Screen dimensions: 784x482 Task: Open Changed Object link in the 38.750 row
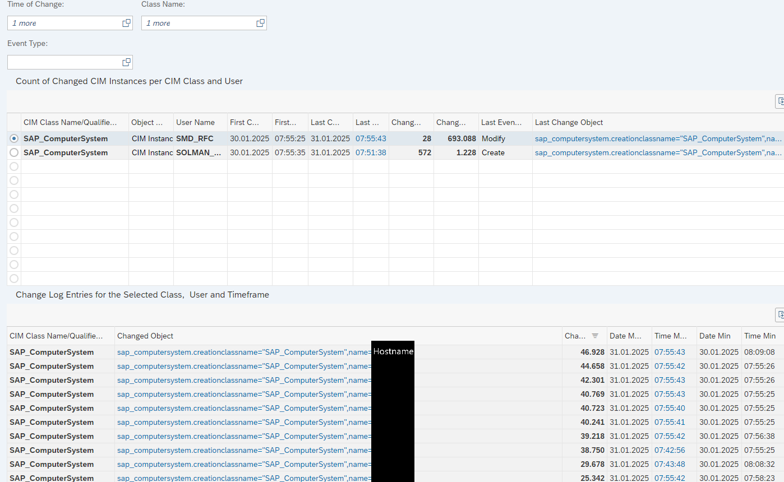[244, 450]
